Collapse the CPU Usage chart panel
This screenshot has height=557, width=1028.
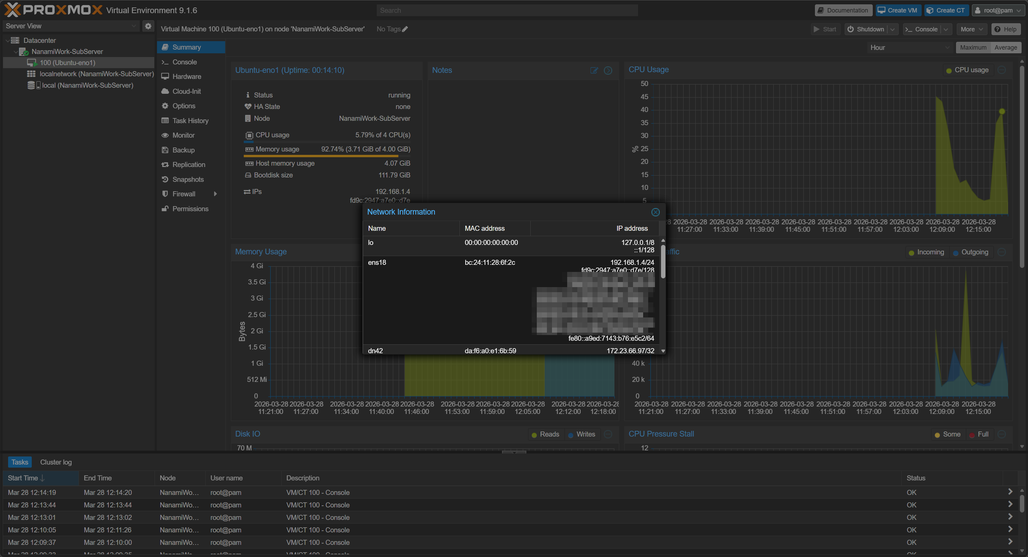1001,70
